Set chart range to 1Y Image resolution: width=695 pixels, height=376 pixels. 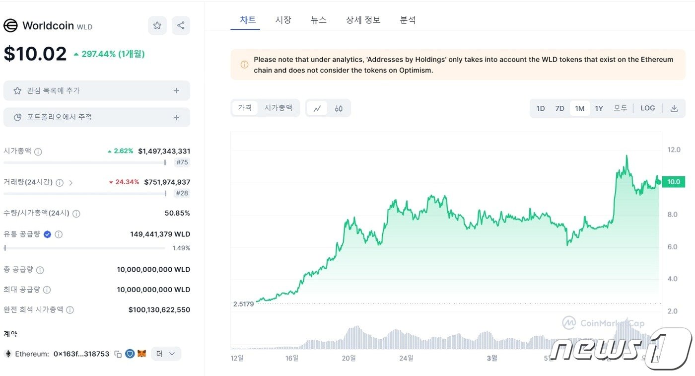[599, 108]
